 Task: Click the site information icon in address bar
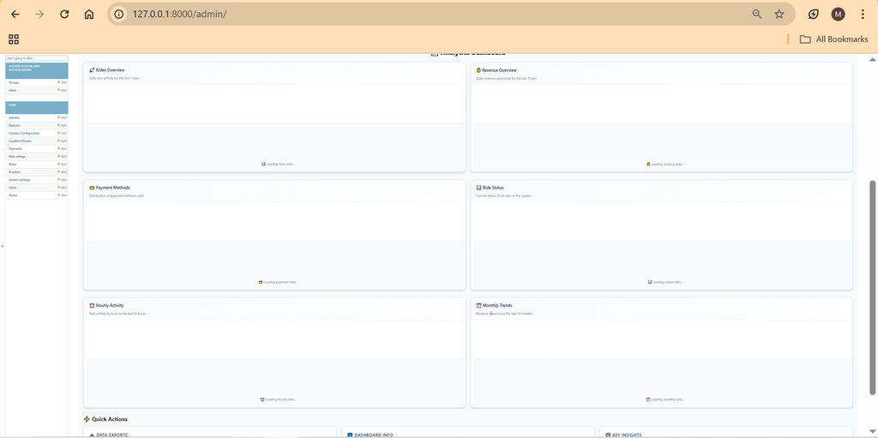(x=119, y=15)
